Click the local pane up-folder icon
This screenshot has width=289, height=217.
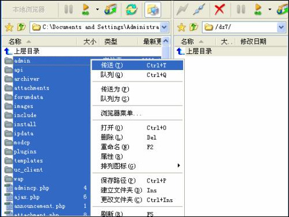tap(21, 27)
